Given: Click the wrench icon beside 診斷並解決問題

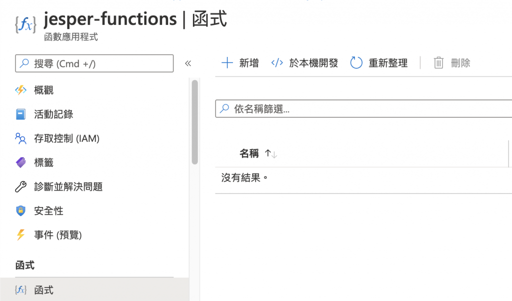Looking at the screenshot, I should point(20,187).
